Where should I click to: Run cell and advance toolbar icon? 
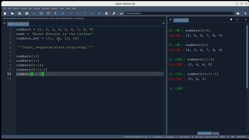tap(48, 14)
